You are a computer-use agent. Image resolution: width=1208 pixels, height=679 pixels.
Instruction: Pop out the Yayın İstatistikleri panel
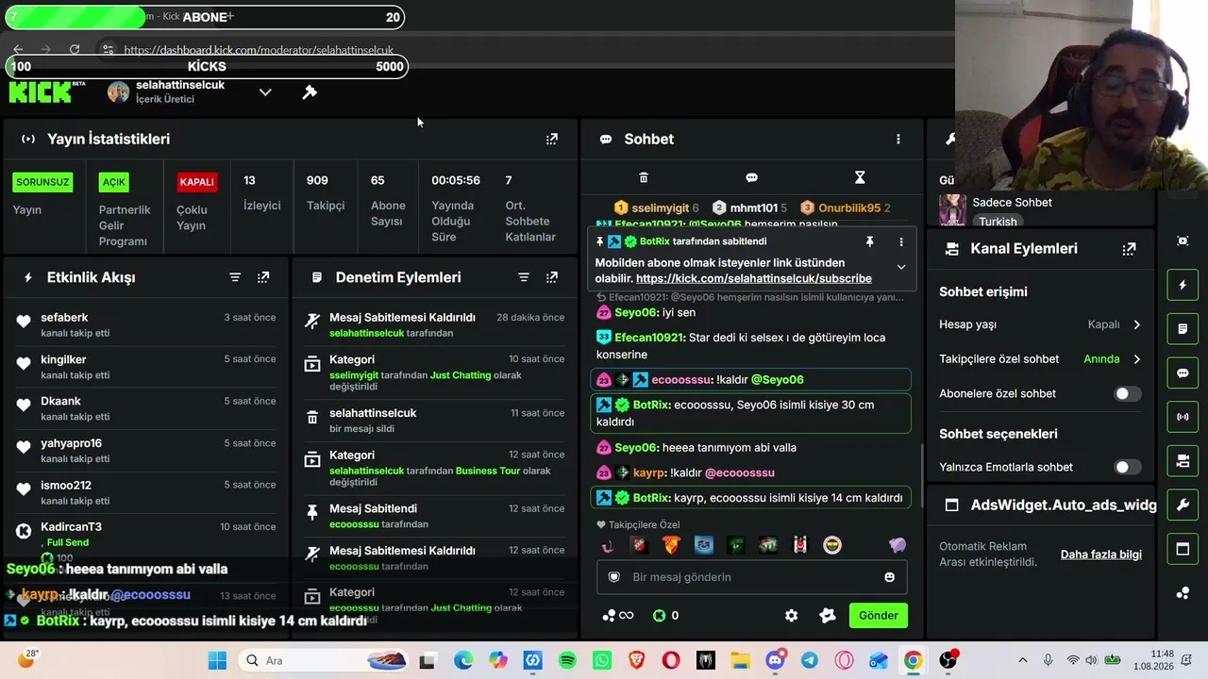tap(552, 139)
